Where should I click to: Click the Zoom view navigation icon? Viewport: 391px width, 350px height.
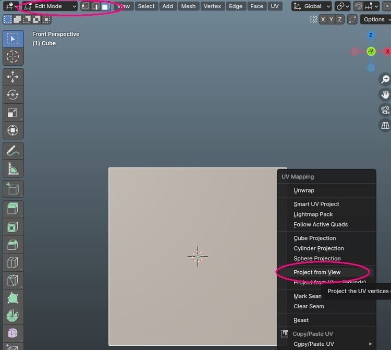(385, 79)
